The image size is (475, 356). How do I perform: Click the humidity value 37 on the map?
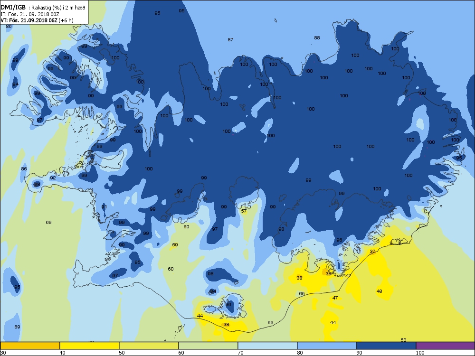click(x=372, y=251)
